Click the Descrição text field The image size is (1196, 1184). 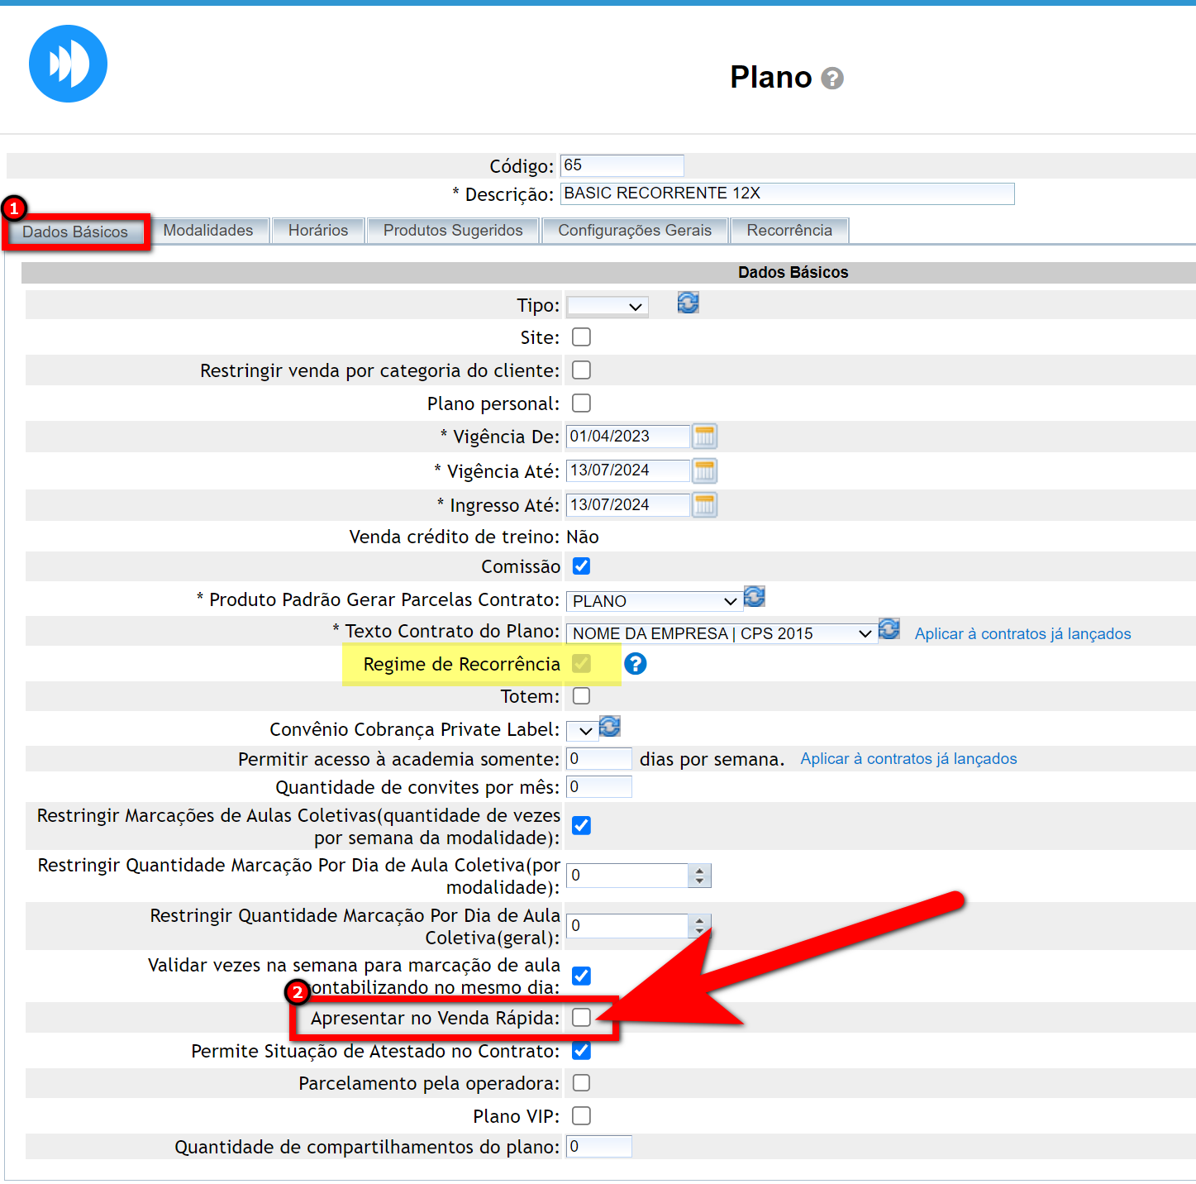point(786,193)
